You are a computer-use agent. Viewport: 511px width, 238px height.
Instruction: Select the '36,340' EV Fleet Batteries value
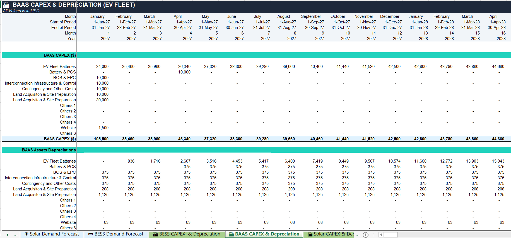tap(184, 67)
